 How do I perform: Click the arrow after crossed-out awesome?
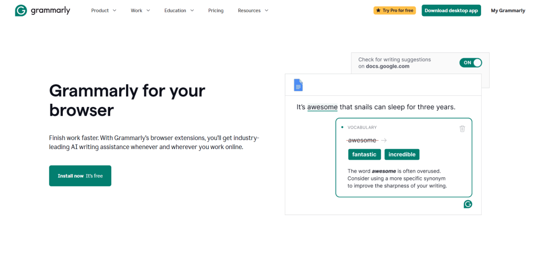[384, 141]
